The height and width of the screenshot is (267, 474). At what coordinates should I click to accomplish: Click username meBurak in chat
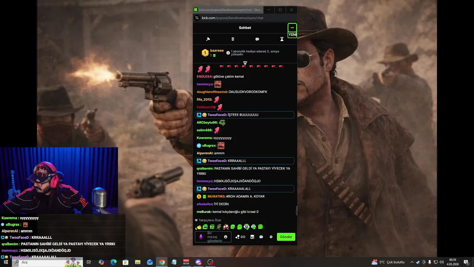click(x=204, y=212)
